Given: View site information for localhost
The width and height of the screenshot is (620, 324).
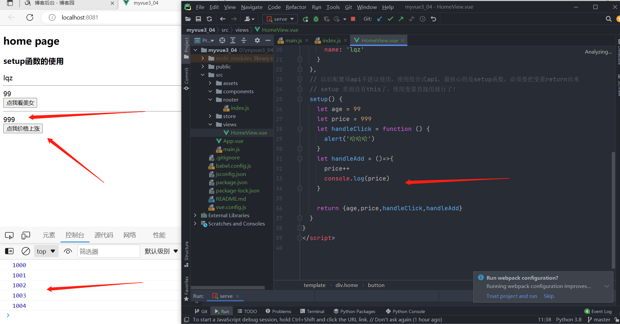Looking at the screenshot, I should coord(52,18).
